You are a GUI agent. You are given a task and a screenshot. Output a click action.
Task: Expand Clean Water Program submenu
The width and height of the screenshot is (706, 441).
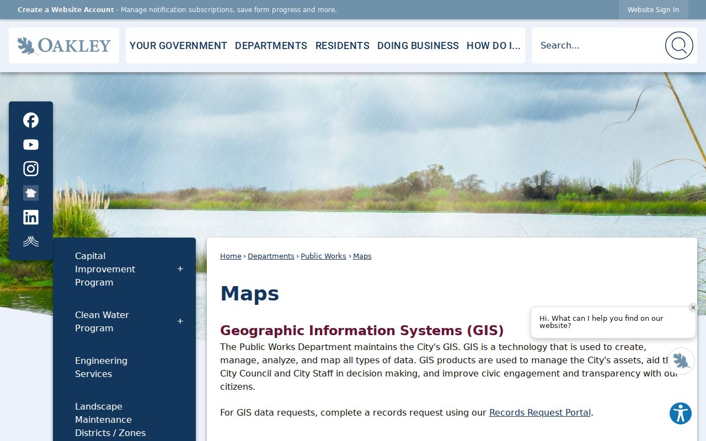point(180,321)
